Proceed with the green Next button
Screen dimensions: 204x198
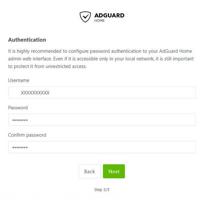pyautogui.click(x=114, y=171)
